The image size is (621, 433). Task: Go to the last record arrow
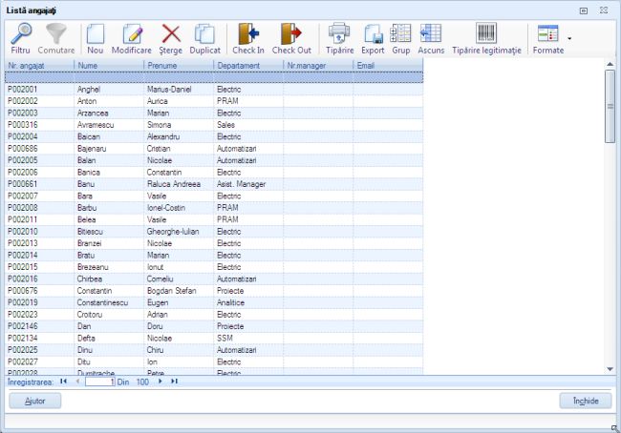pyautogui.click(x=174, y=381)
